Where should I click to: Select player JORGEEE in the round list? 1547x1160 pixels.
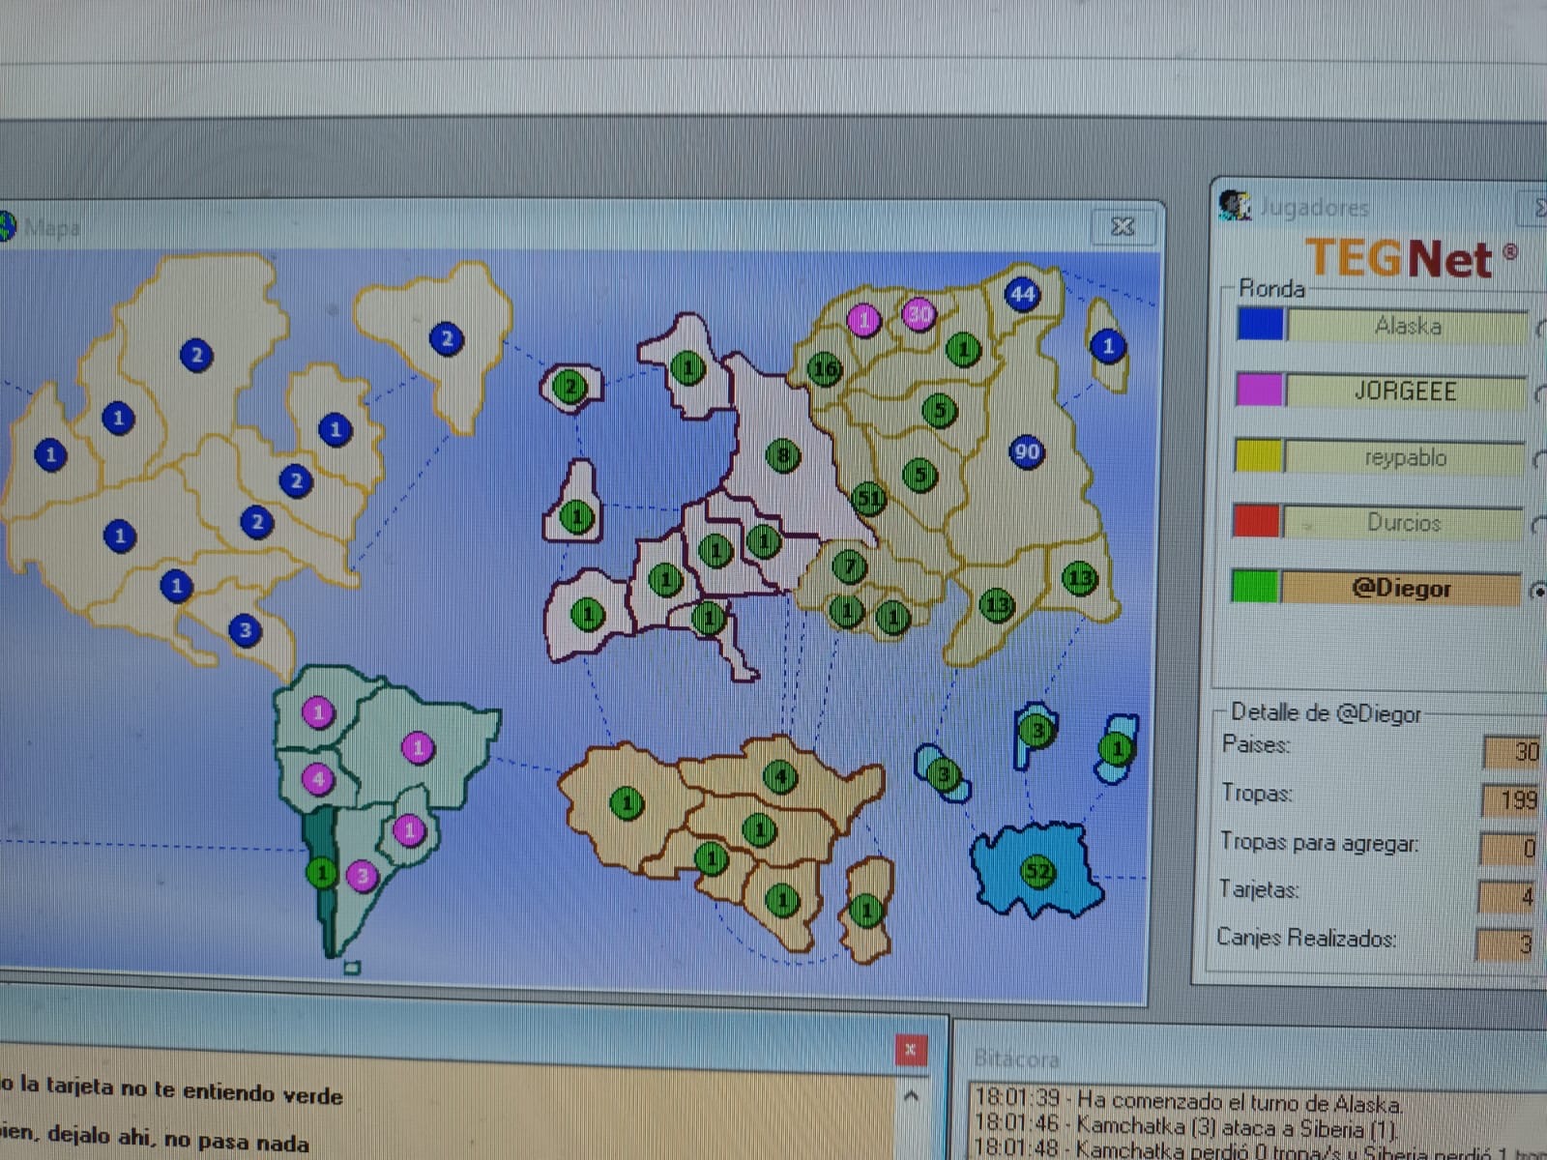pyautogui.click(x=1406, y=391)
